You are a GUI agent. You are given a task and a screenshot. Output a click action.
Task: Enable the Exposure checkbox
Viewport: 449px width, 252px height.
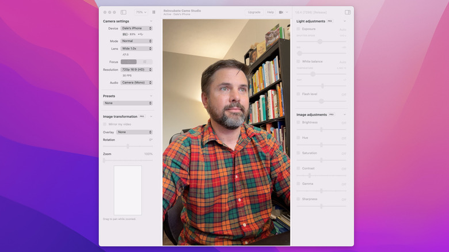[x=298, y=29]
